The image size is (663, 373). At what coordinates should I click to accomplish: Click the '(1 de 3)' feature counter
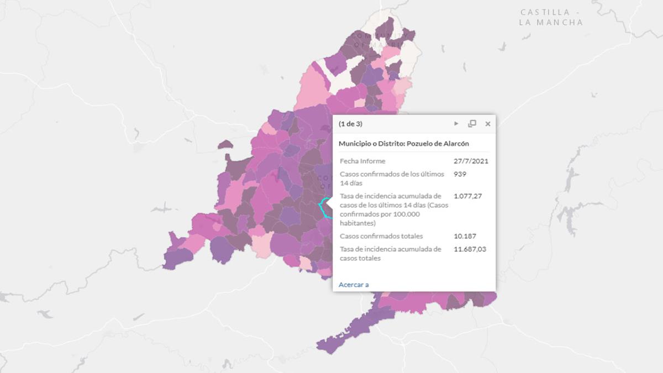click(350, 124)
